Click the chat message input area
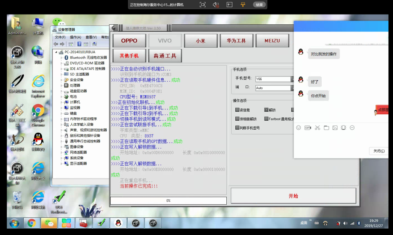This screenshot has height=235, width=393. pyautogui.click(x=341, y=140)
